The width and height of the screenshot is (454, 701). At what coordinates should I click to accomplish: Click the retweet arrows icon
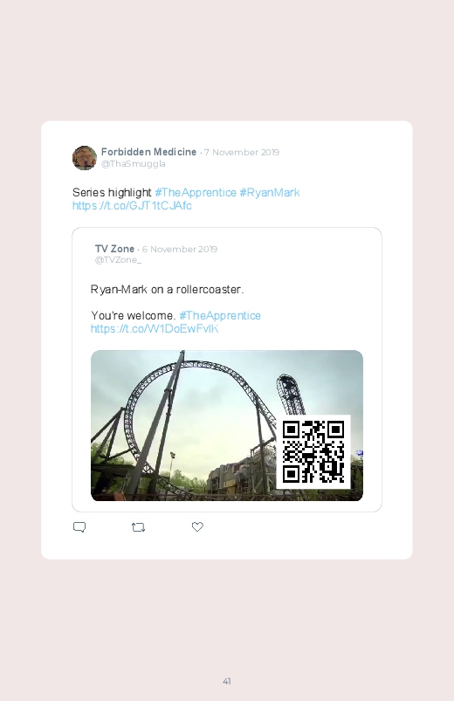[x=139, y=527]
